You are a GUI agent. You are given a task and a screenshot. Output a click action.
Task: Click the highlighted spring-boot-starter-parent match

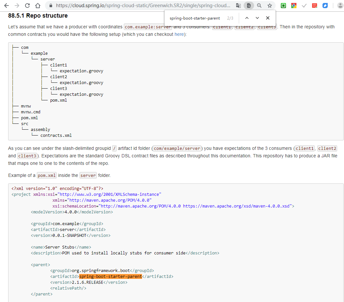tap(110, 277)
